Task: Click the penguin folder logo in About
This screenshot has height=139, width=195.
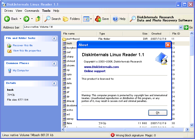Action: 162,59
